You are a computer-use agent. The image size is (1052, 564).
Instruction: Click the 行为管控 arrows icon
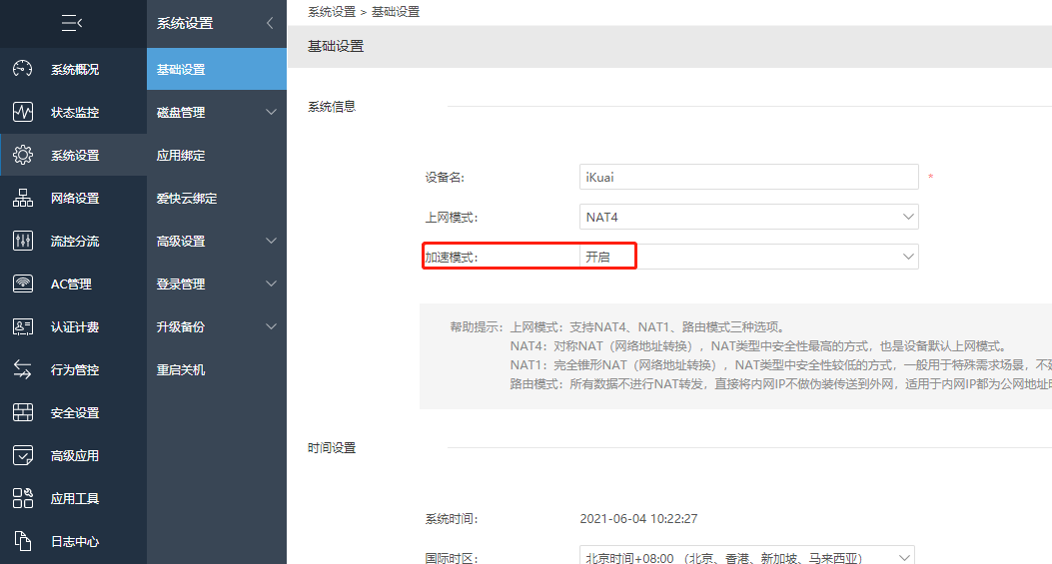(x=22, y=369)
